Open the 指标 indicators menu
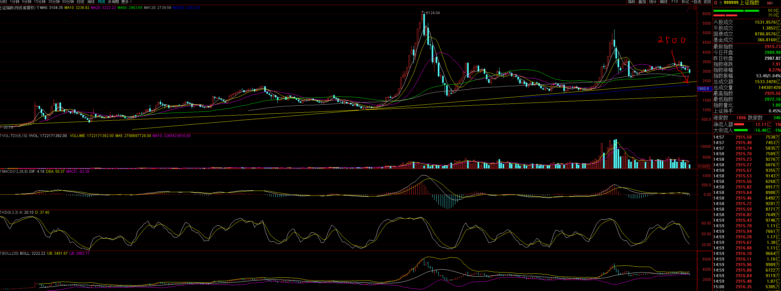The width and height of the screenshot is (781, 291). (632, 2)
